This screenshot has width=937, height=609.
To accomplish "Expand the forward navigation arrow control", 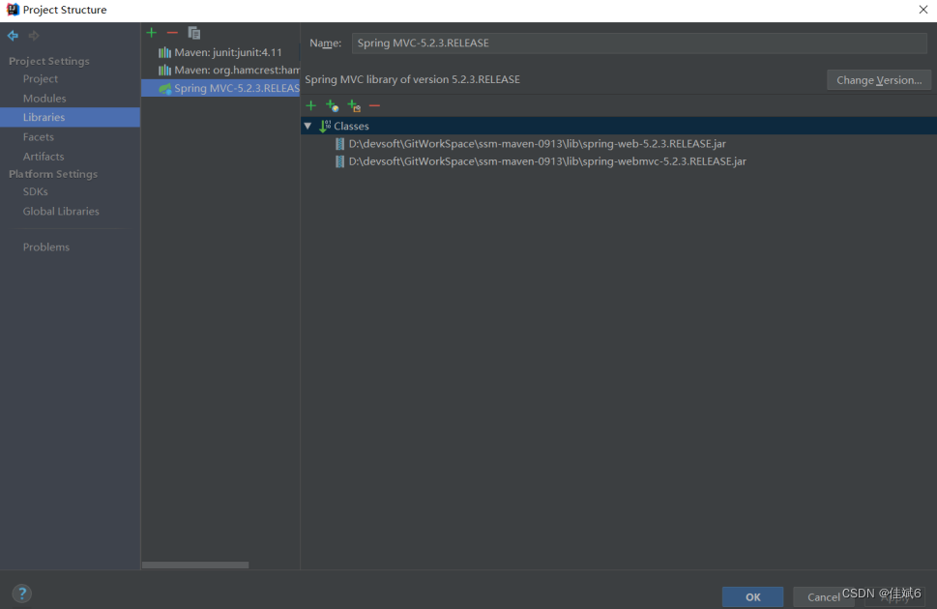I will click(32, 35).
